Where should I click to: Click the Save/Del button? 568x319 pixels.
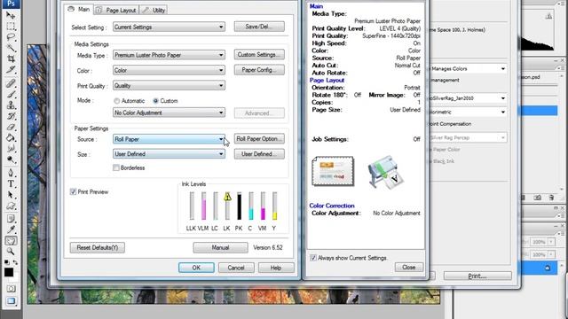[259, 27]
